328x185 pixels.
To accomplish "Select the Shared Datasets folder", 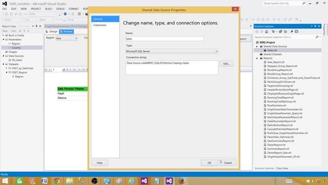I will [273, 54].
